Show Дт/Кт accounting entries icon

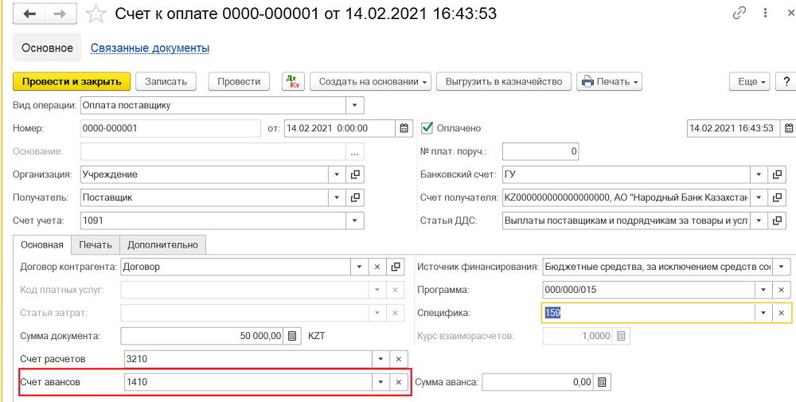(x=293, y=81)
